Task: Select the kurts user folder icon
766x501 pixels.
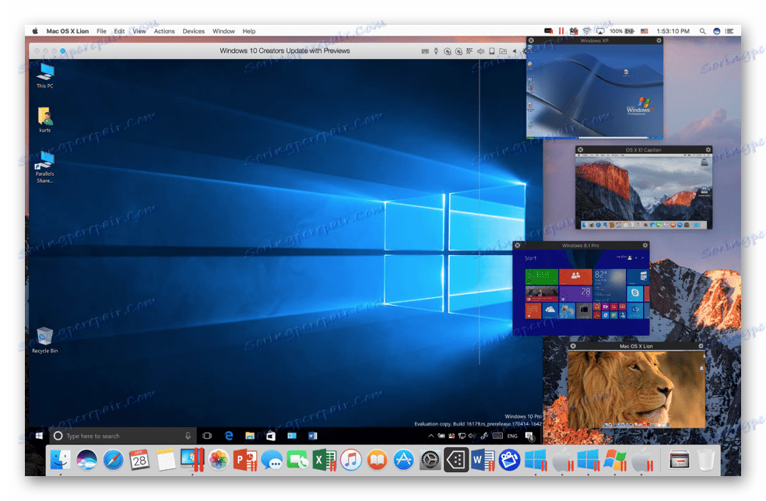Action: (x=45, y=120)
